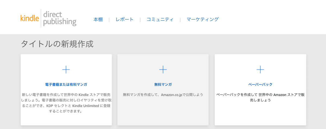
Task: Click the 電子書籍または有料マンガ link
Action: [x=66, y=84]
